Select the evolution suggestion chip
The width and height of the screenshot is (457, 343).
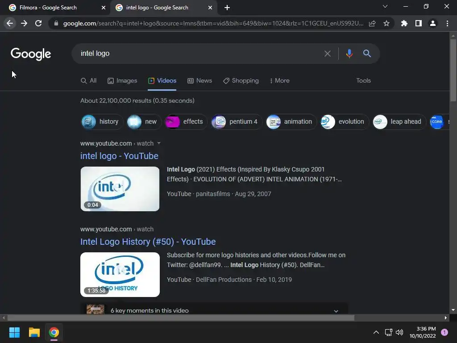click(x=345, y=121)
